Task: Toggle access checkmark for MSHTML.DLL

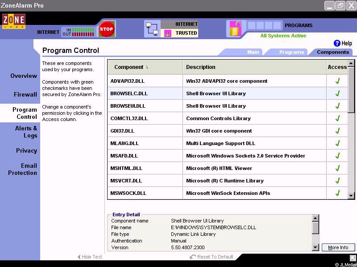Action: (337, 168)
